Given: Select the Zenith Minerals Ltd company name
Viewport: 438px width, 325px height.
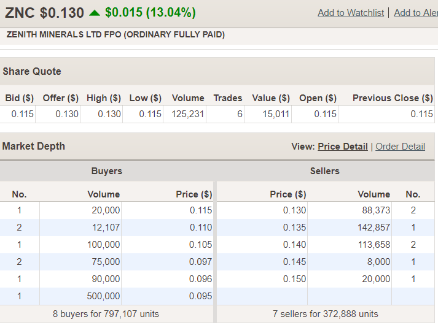Looking at the screenshot, I should [115, 34].
